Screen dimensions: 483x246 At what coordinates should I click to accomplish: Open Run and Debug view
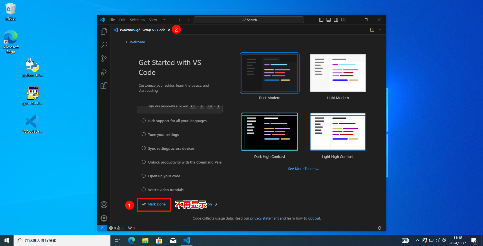click(x=104, y=72)
